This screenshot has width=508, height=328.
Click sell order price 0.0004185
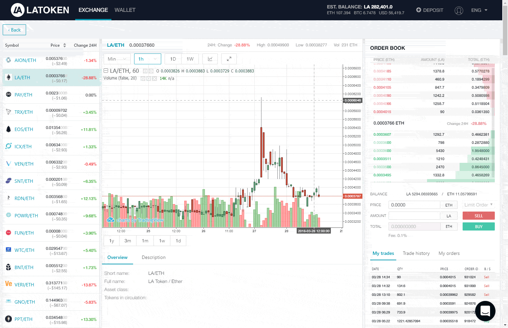(382, 71)
